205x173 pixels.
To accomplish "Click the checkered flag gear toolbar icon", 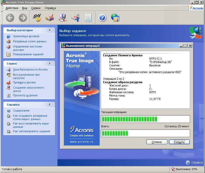I will coord(37,18).
